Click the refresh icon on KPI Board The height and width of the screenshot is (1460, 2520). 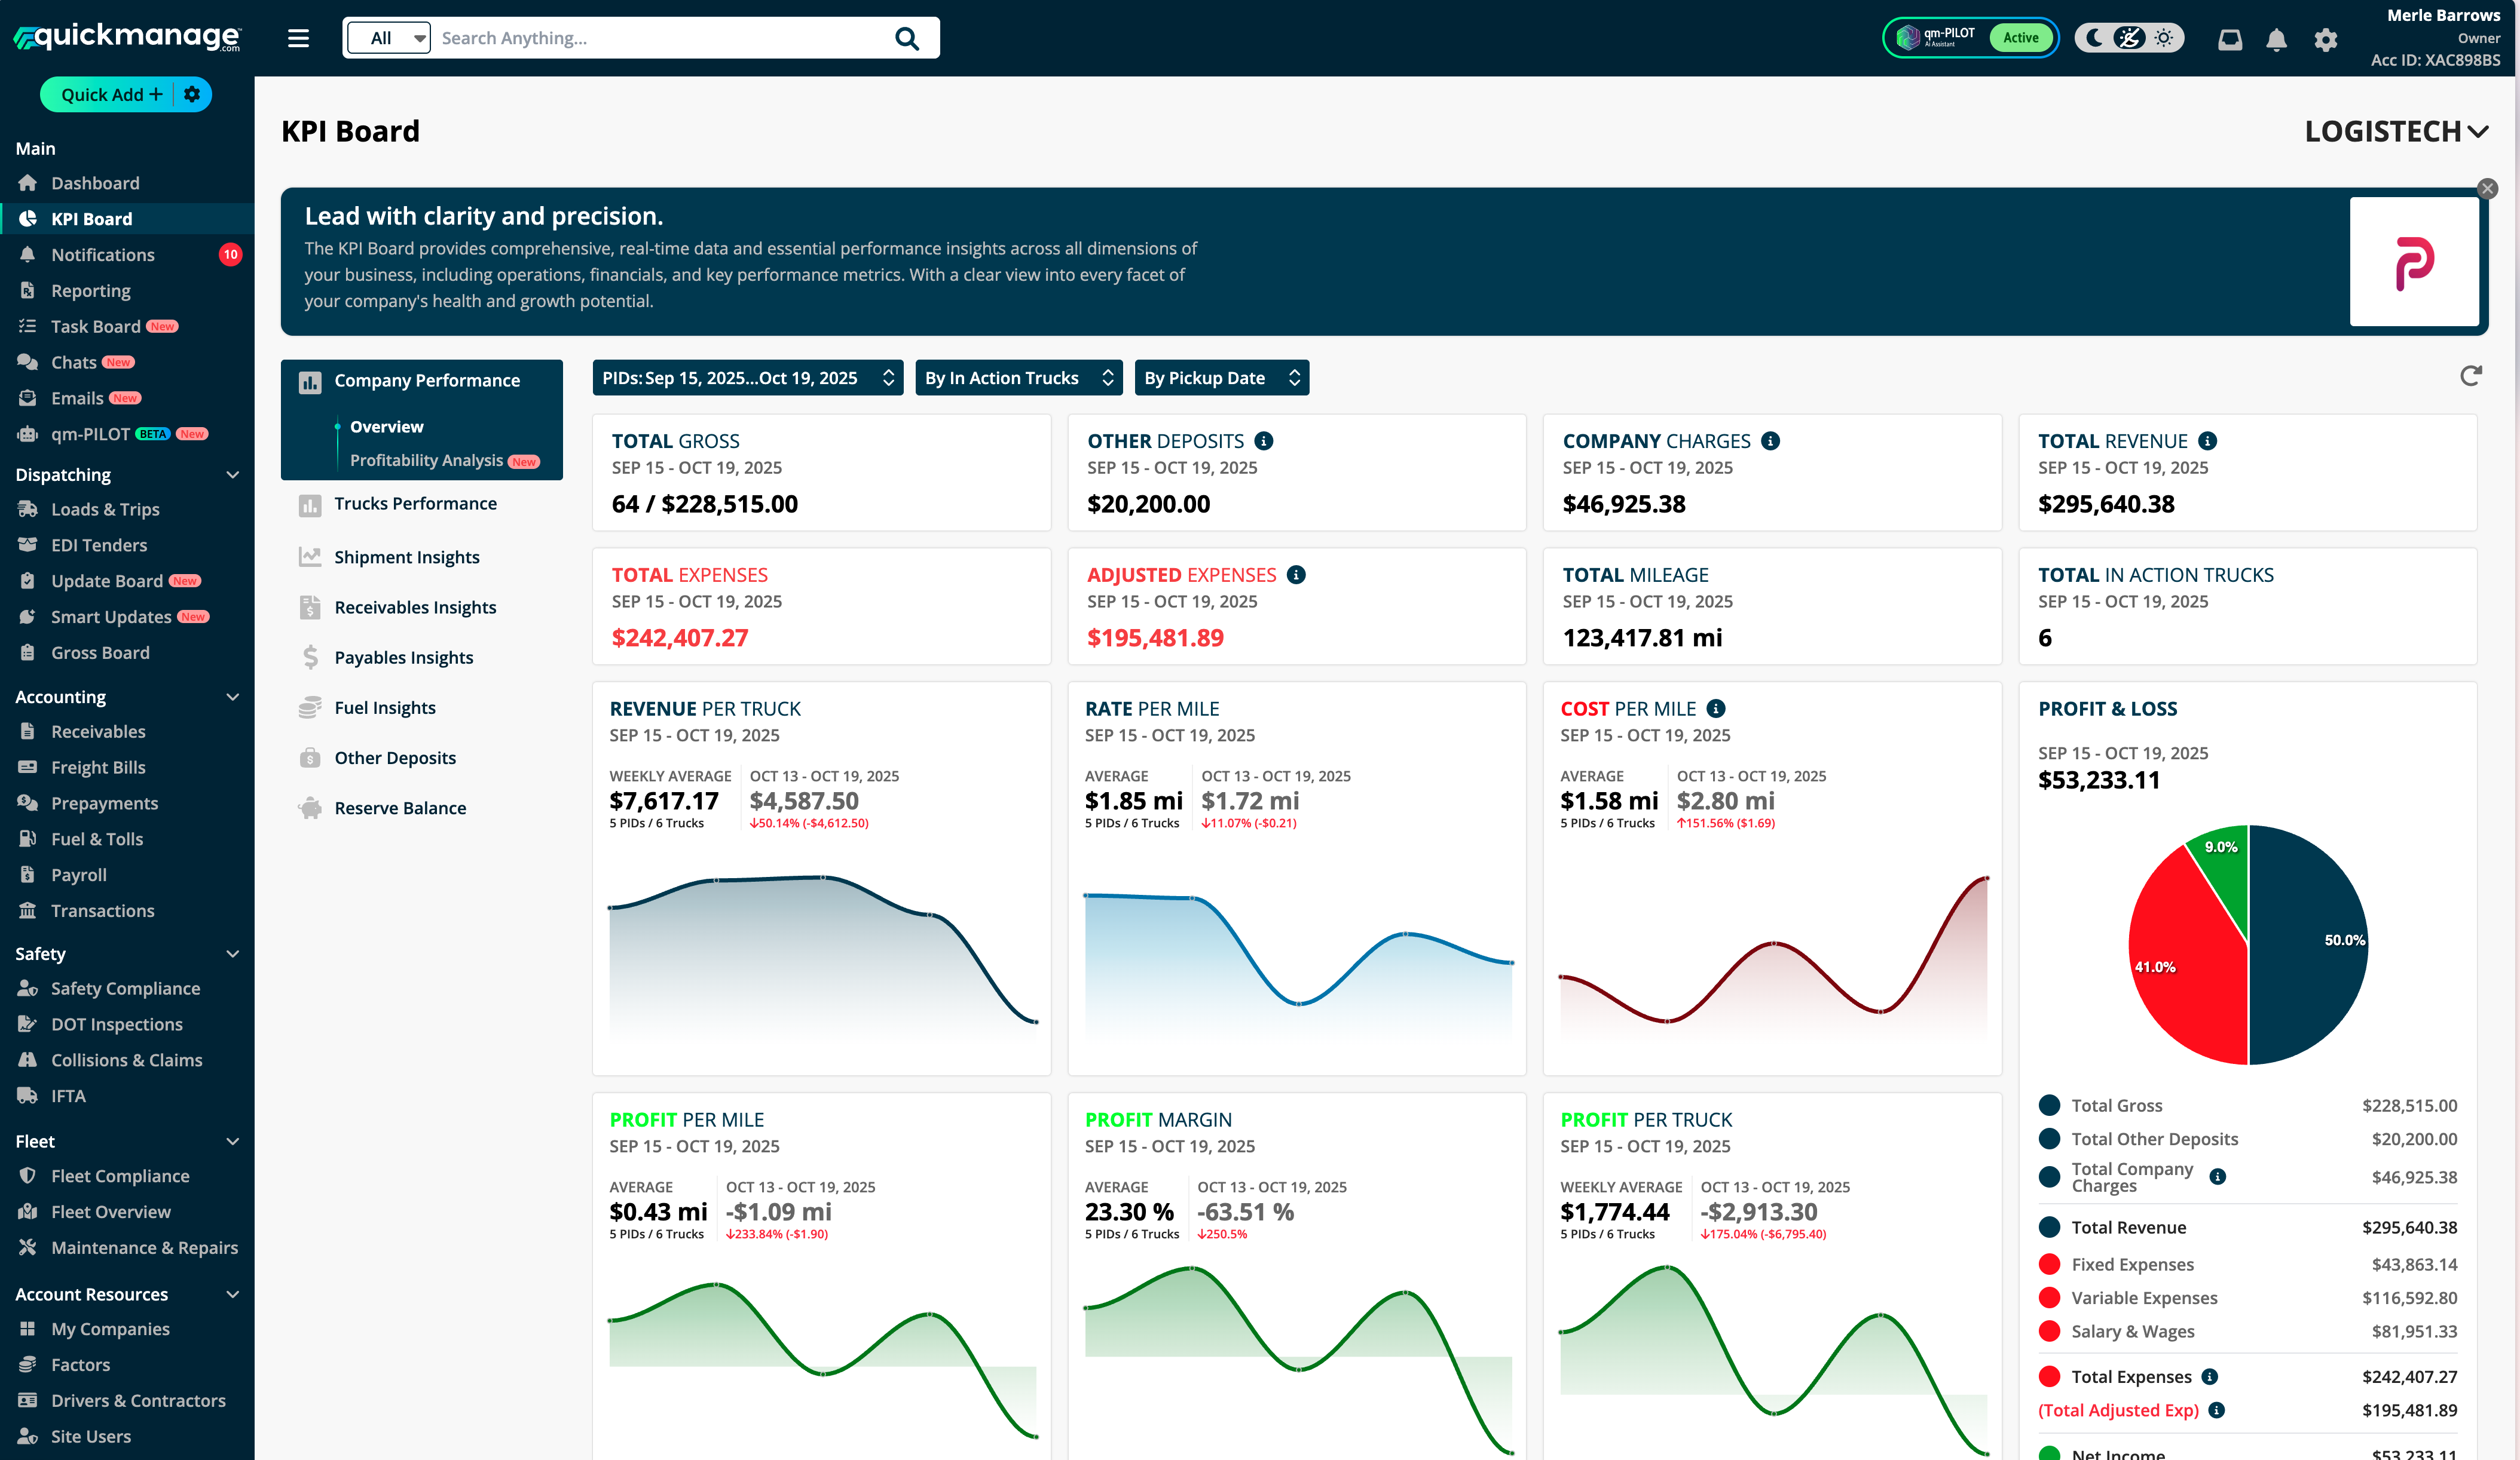coord(2470,376)
